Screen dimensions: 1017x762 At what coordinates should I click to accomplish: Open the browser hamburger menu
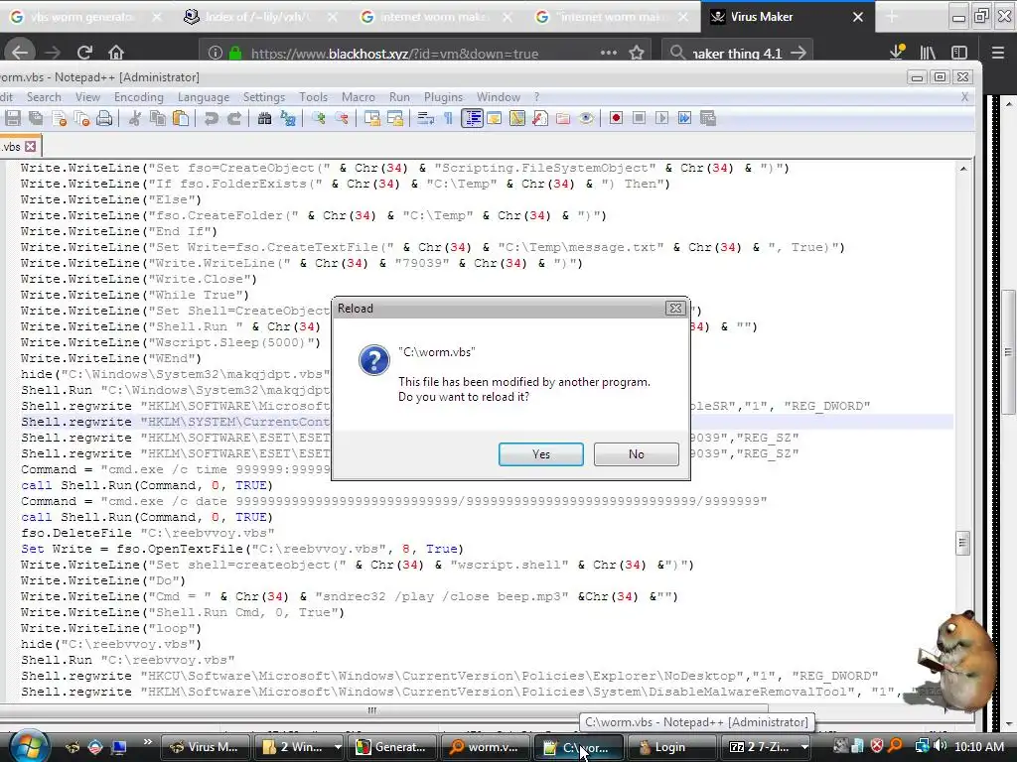point(997,53)
